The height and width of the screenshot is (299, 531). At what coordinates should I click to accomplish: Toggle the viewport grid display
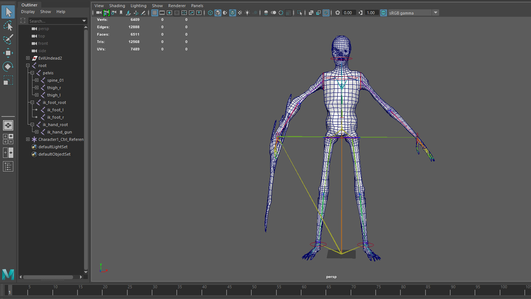pyautogui.click(x=155, y=13)
